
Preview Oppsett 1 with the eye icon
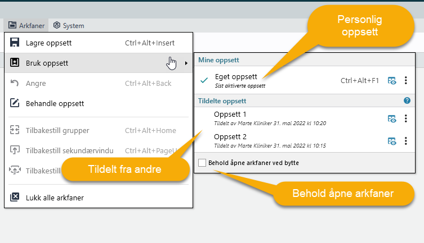click(x=392, y=118)
